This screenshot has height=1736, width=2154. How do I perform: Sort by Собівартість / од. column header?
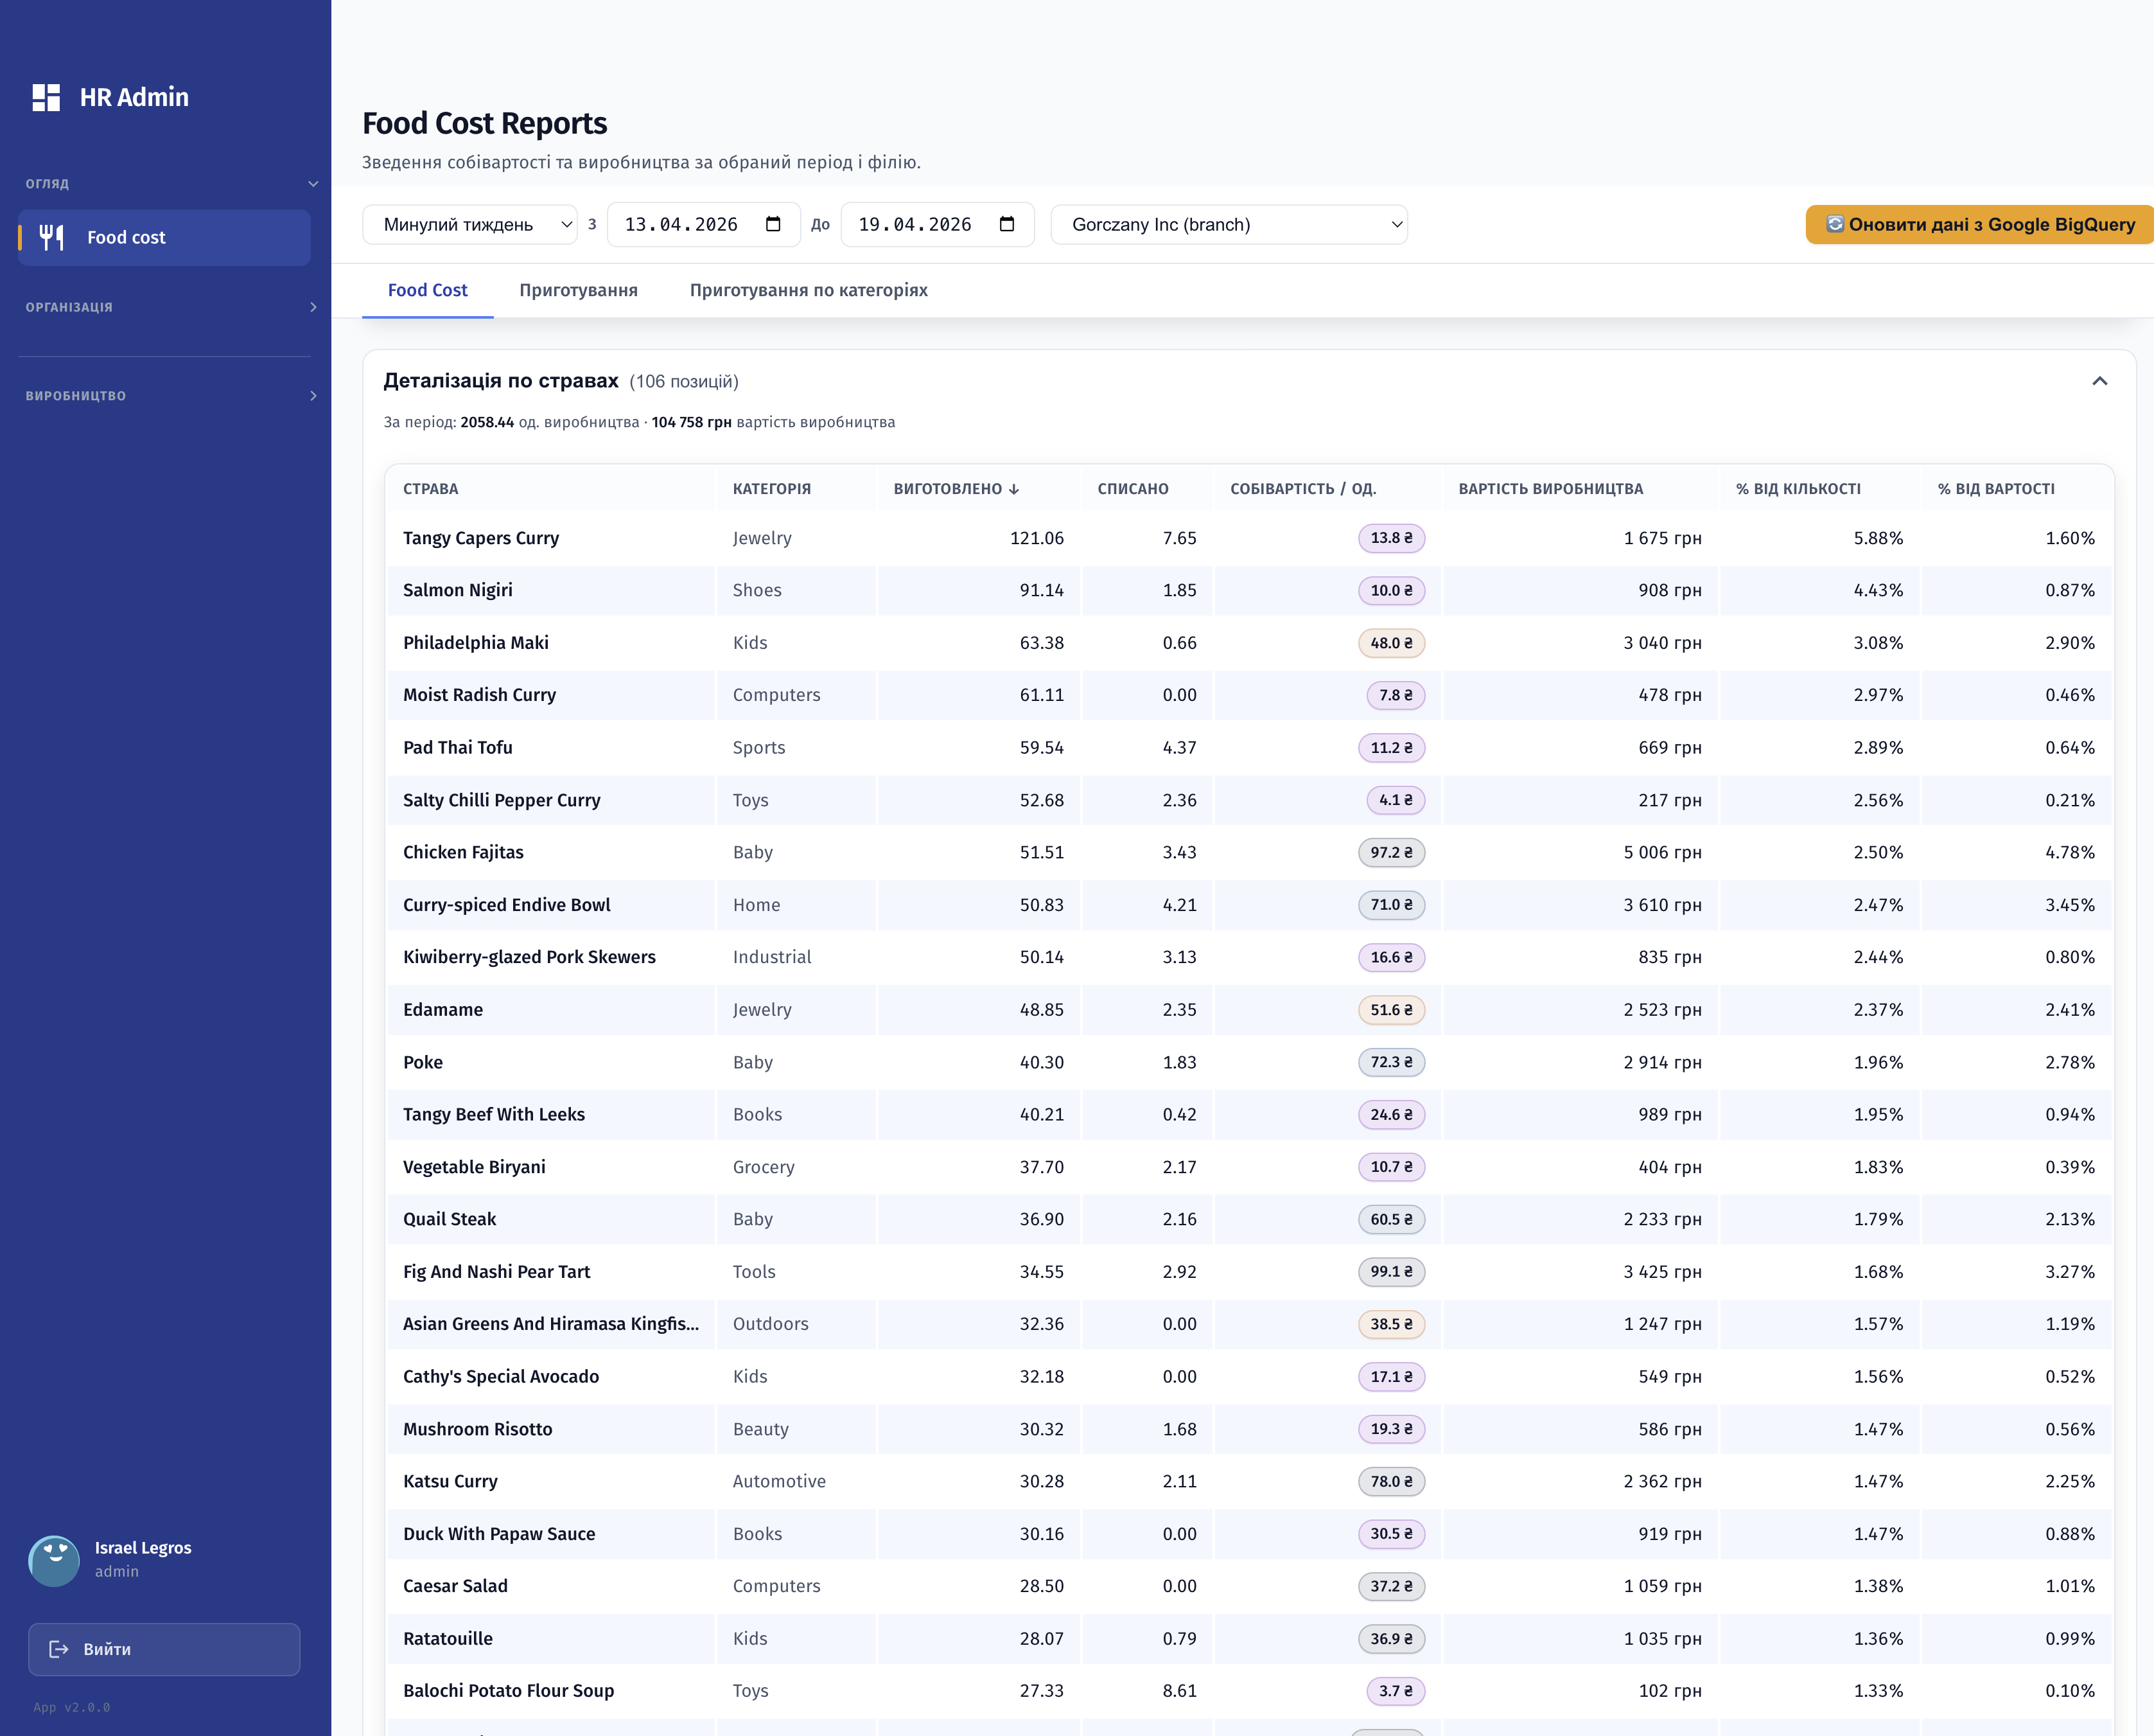pos(1302,489)
